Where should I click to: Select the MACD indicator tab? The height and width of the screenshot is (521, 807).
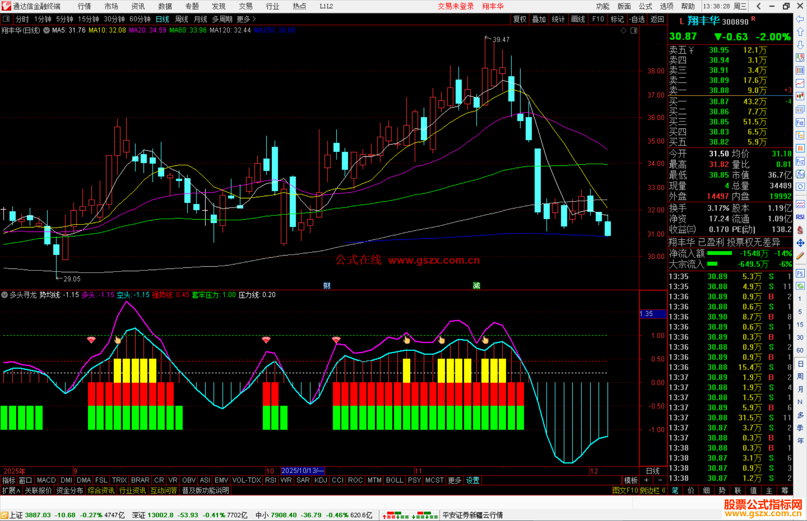click(46, 480)
